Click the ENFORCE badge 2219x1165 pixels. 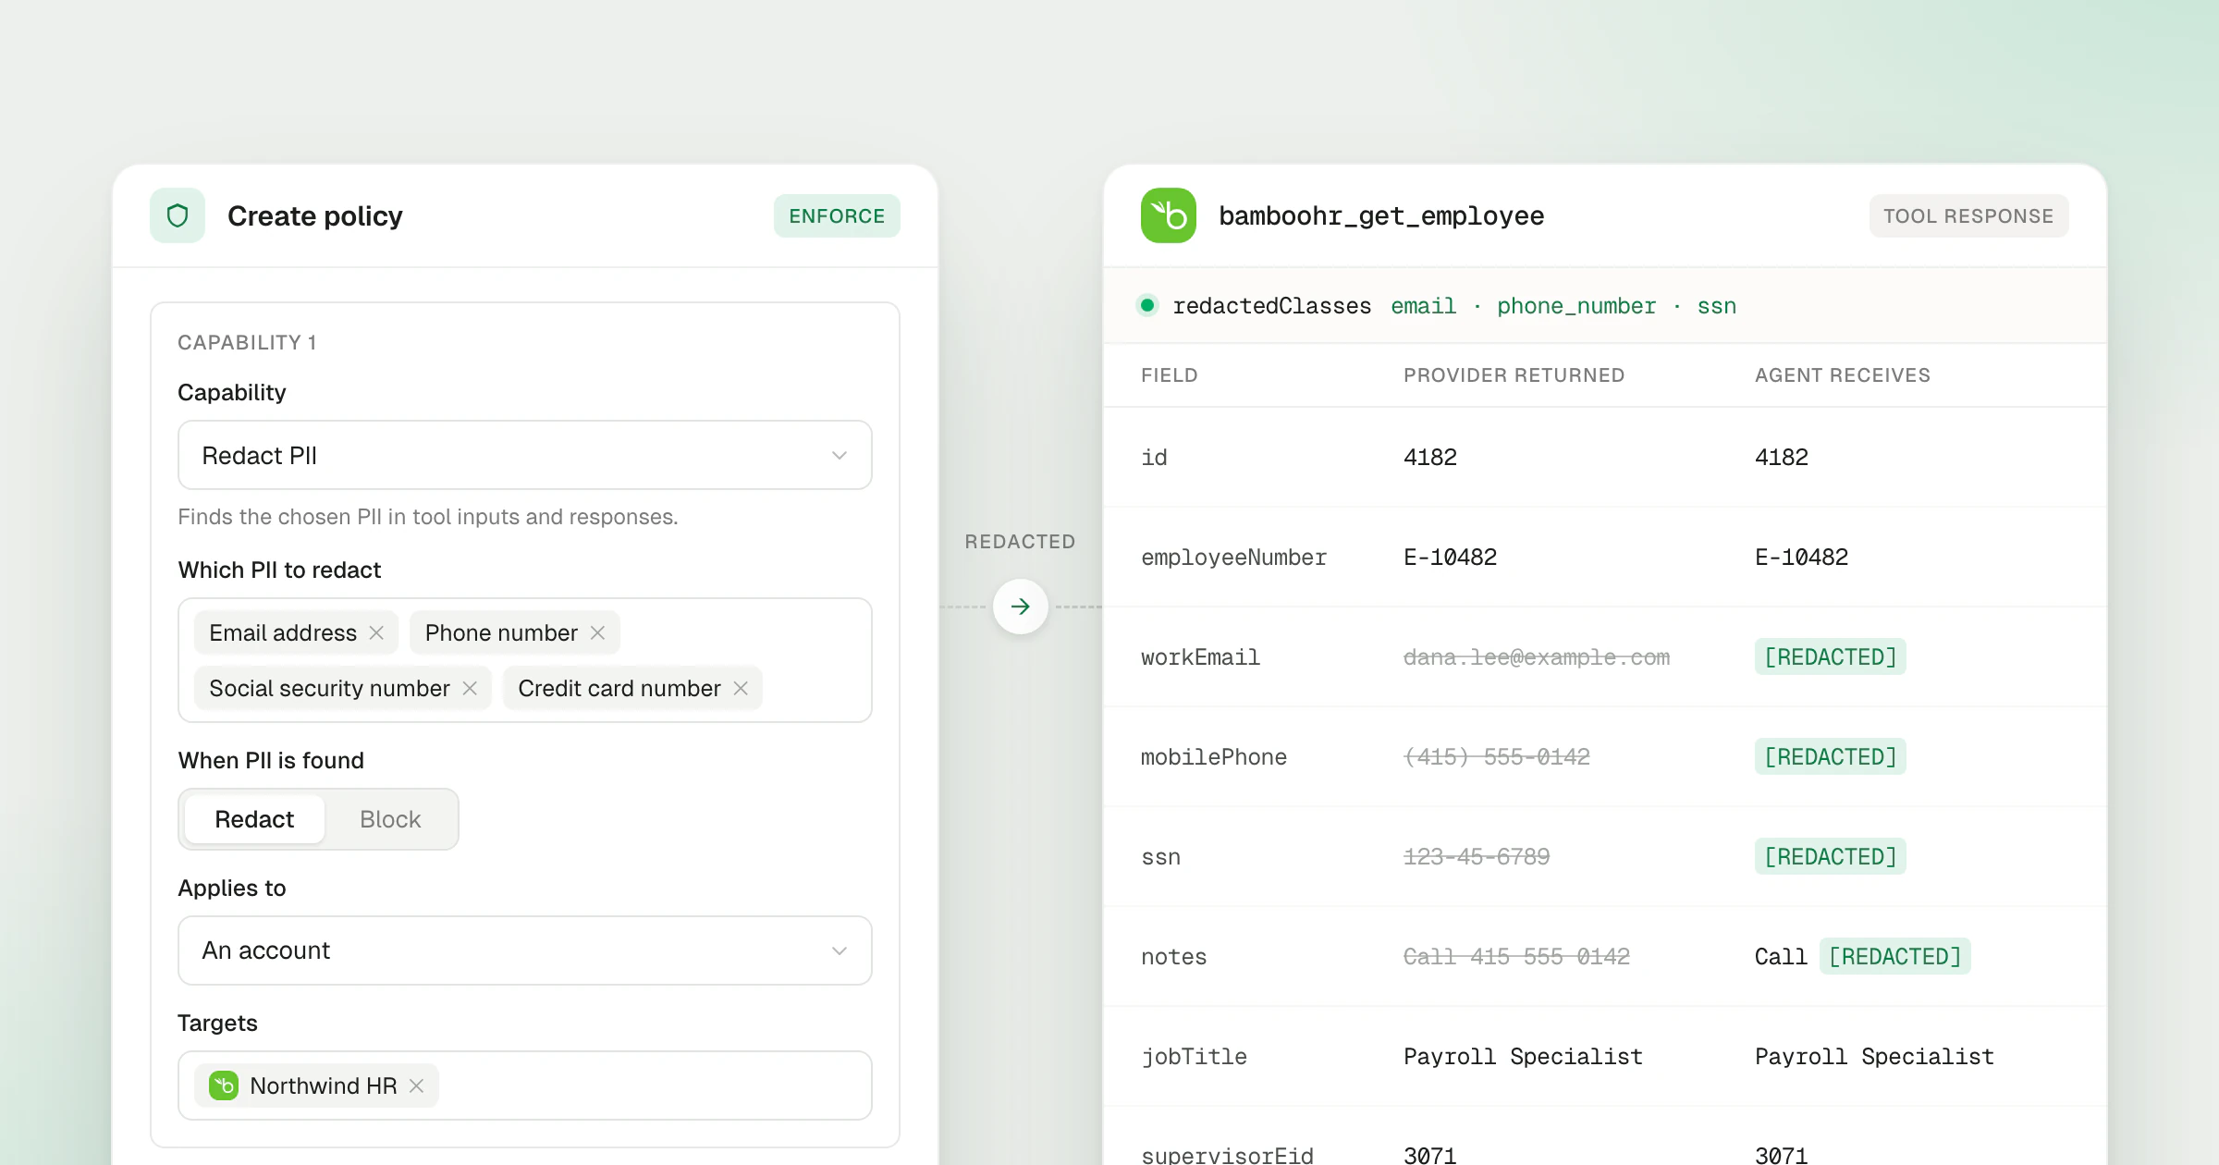coord(837,215)
